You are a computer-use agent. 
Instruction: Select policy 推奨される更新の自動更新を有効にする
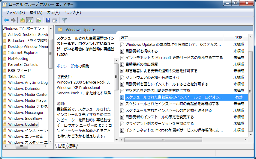158,90
